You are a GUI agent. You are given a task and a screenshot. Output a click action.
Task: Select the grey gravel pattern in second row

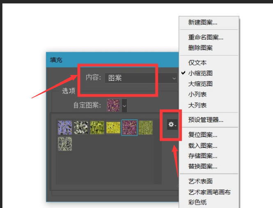pyautogui.click(x=65, y=144)
